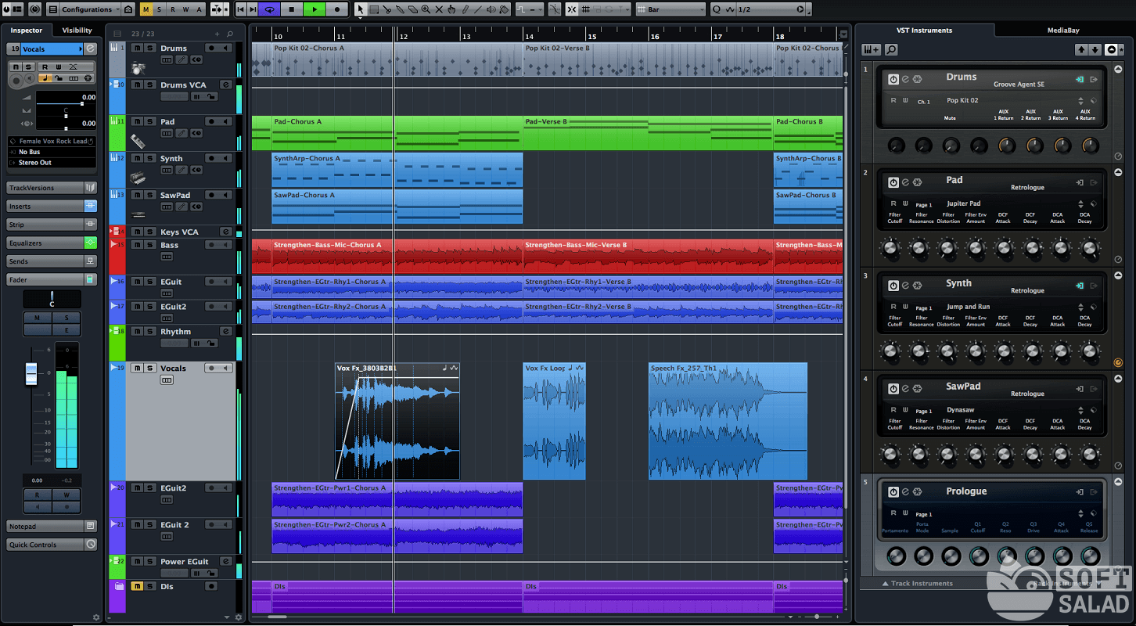This screenshot has height=626, width=1136.
Task: Switch to the Inspector tab
Action: tap(27, 31)
